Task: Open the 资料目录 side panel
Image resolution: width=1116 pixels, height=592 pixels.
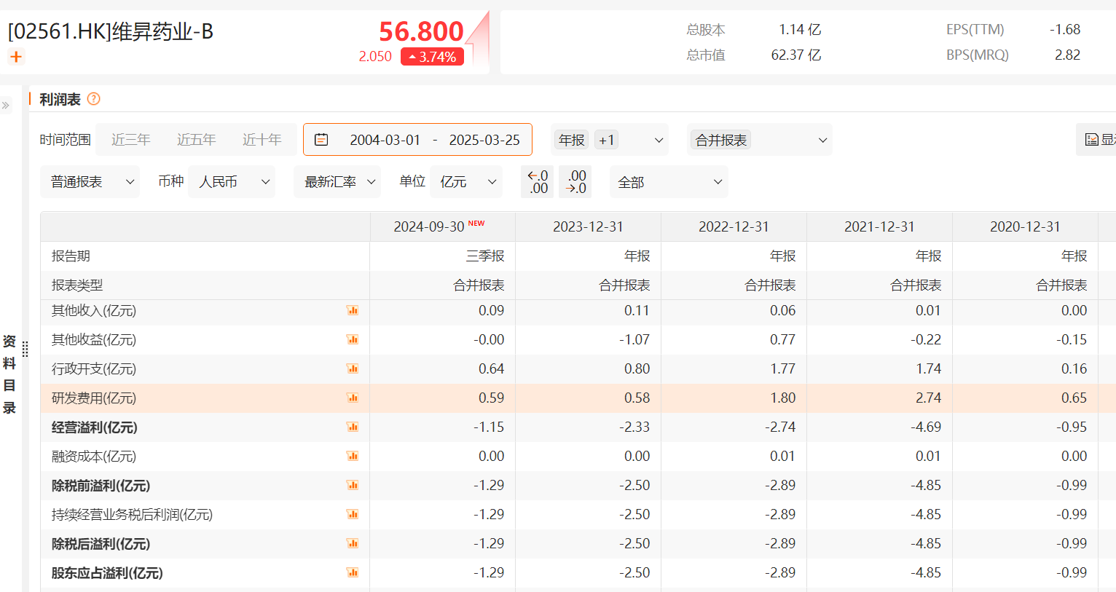Action: [x=9, y=374]
